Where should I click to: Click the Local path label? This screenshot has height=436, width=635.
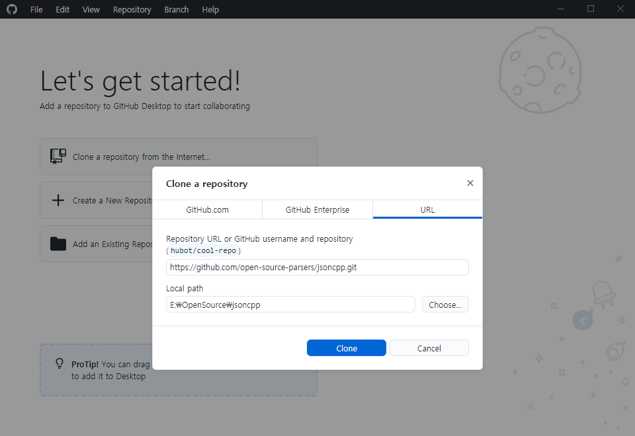click(x=185, y=289)
